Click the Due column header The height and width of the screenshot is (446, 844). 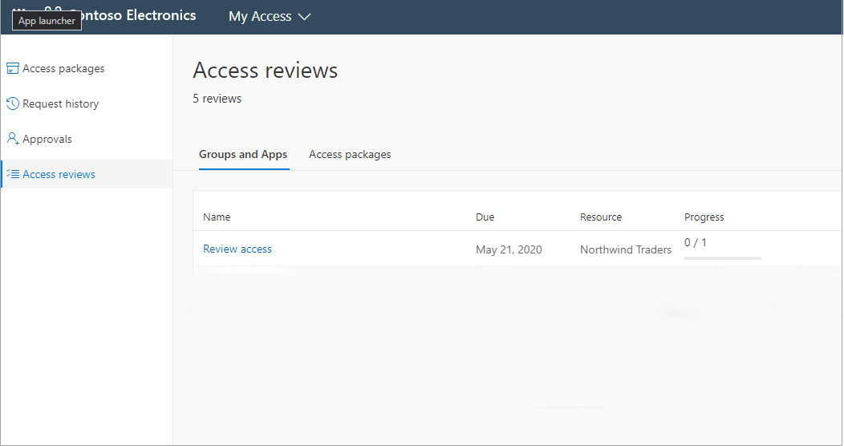[485, 217]
